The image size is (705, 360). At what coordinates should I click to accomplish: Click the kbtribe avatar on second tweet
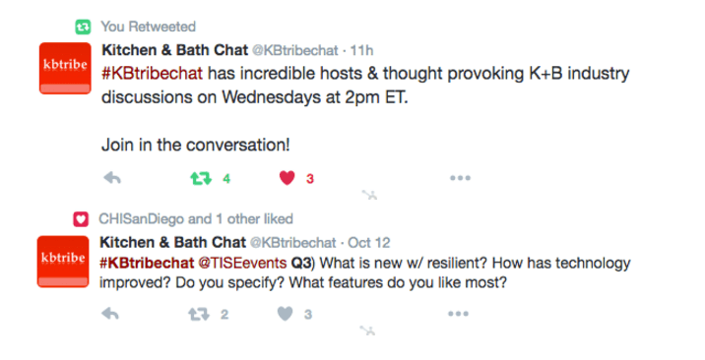[63, 262]
